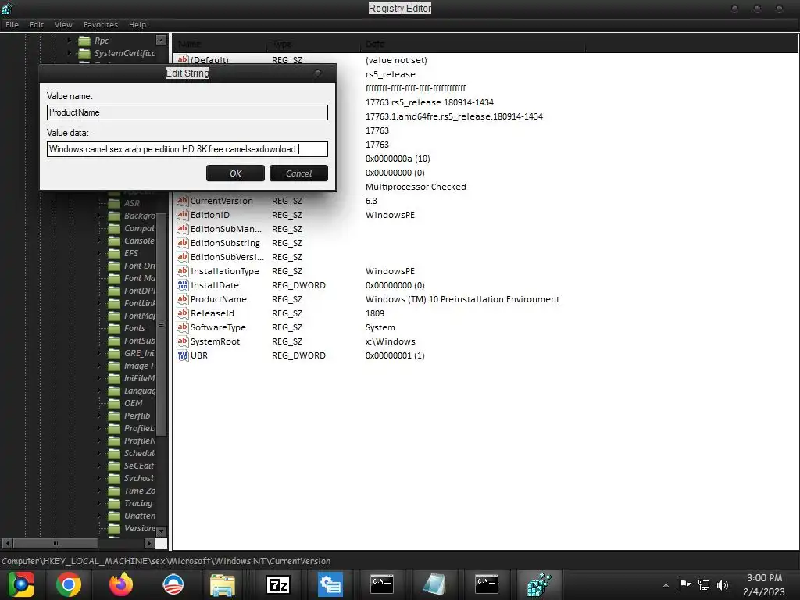This screenshot has height=600, width=800.
Task: Click the registry path in status bar
Action: 166,561
